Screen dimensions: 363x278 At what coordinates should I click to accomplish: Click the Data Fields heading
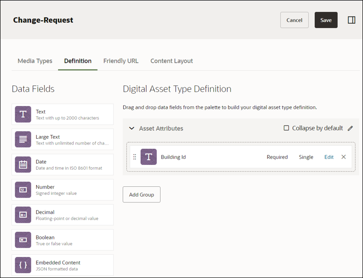[x=33, y=89]
